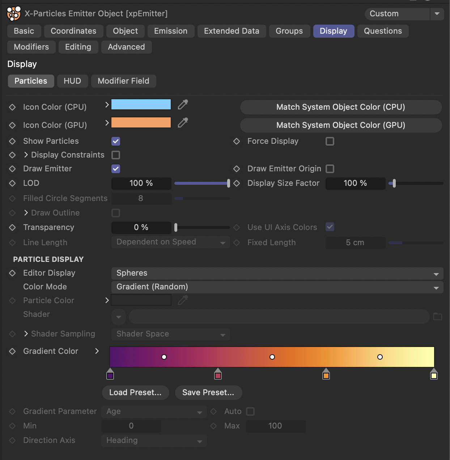Click the Display Size Factor value field

[x=355, y=183]
